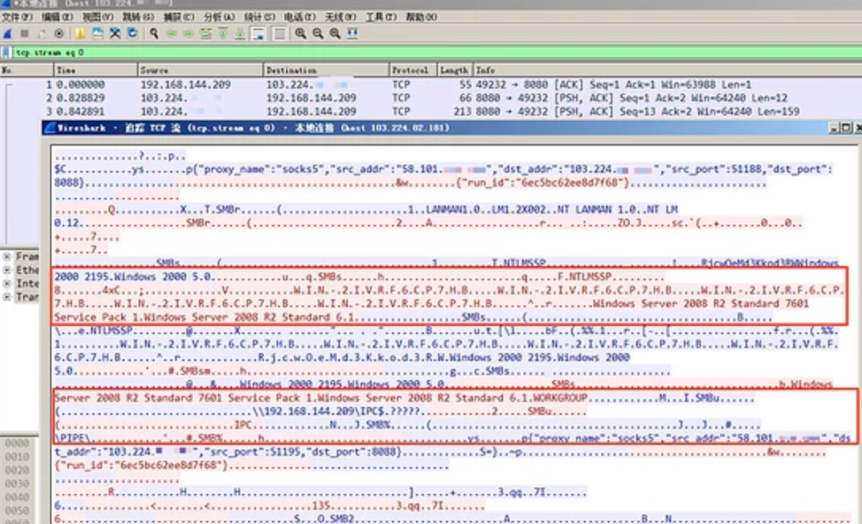Click the Wireshark icon in the stream window title
The height and width of the screenshot is (524, 862).
pos(50,128)
